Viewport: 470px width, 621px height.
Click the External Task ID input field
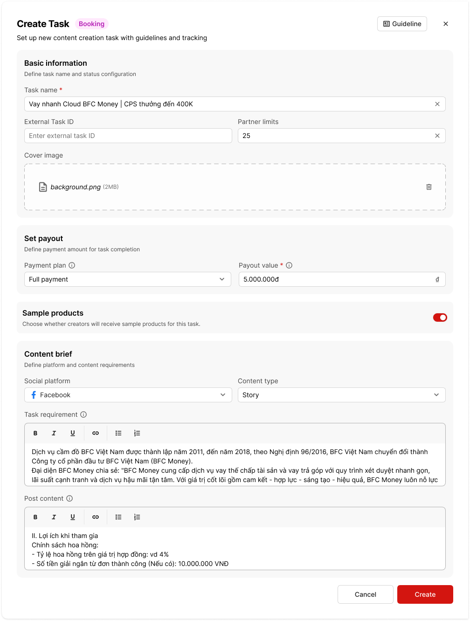[128, 136]
